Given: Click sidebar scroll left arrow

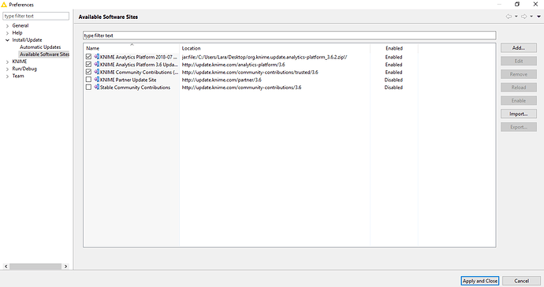Looking at the screenshot, I should coord(6,266).
